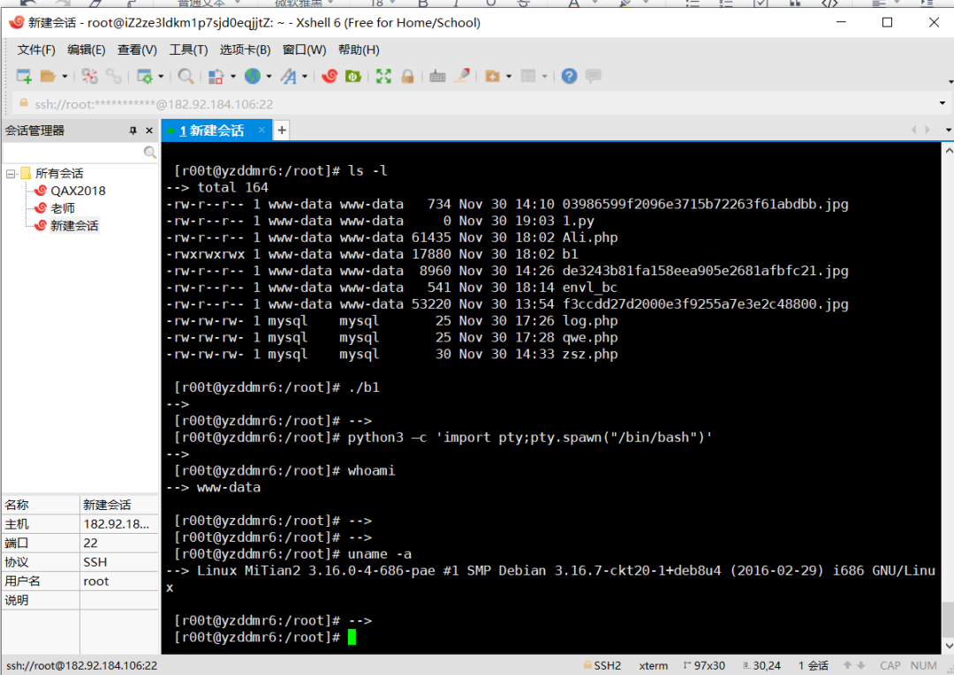This screenshot has width=954, height=675.
Task: Click the Encoding globe icon
Action: pyautogui.click(x=253, y=76)
